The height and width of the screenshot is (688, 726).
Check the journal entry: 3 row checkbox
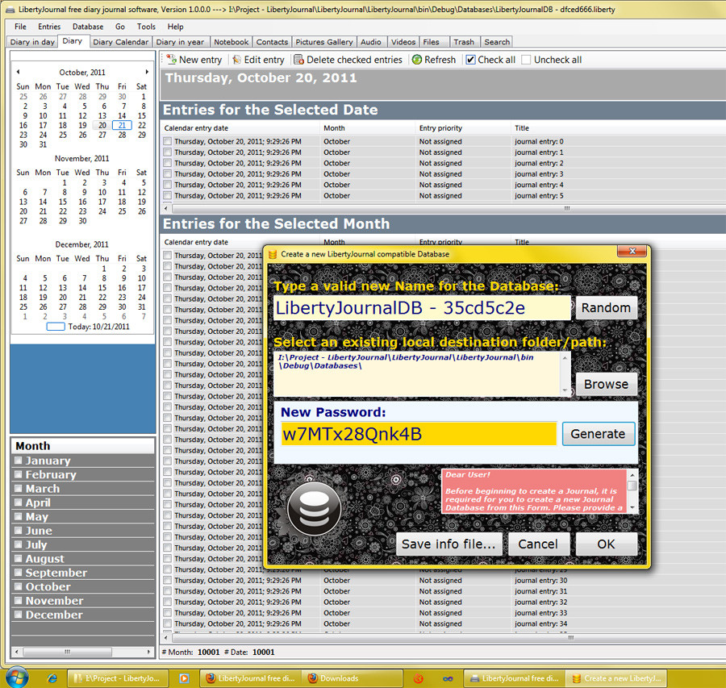coord(168,173)
